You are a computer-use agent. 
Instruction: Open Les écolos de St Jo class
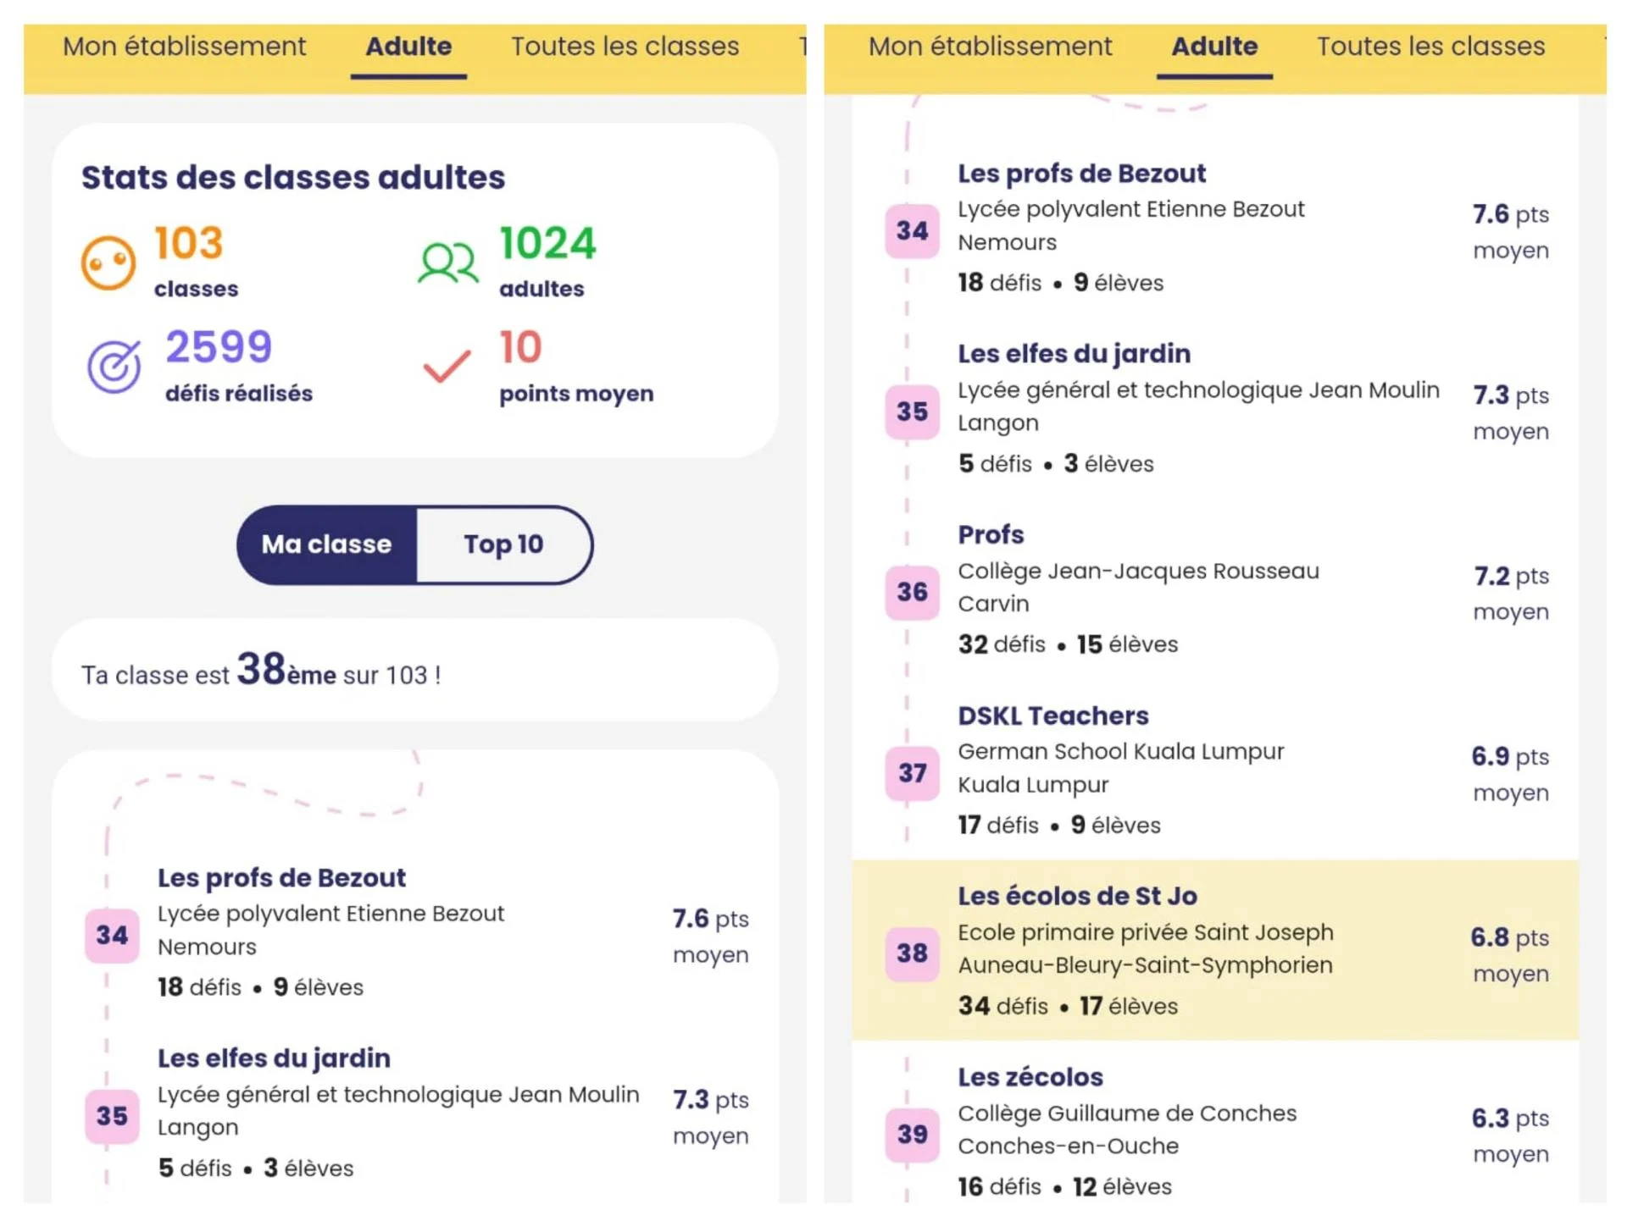tap(1077, 896)
